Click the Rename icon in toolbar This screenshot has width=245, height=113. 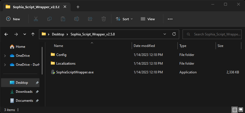[76, 19]
